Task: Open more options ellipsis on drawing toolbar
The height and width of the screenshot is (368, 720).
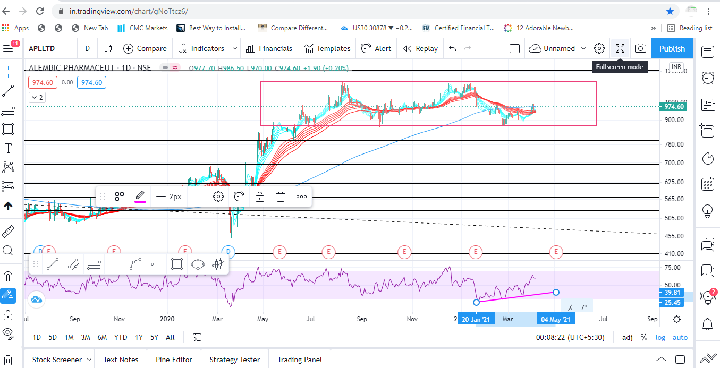Action: tap(301, 196)
